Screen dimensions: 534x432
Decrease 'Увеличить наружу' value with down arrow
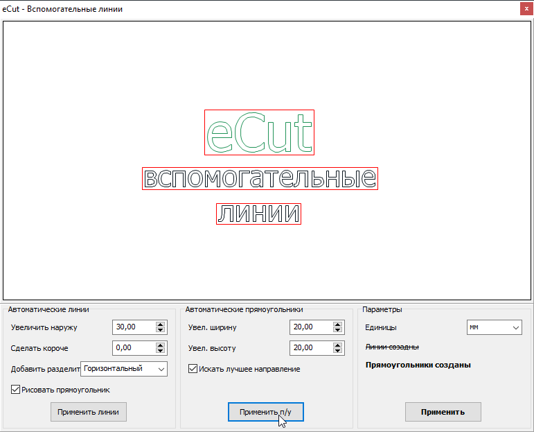(x=160, y=329)
